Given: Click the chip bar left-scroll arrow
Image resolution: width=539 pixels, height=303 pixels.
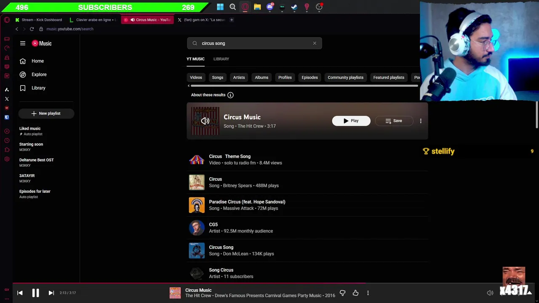Looking at the screenshot, I should (189, 86).
